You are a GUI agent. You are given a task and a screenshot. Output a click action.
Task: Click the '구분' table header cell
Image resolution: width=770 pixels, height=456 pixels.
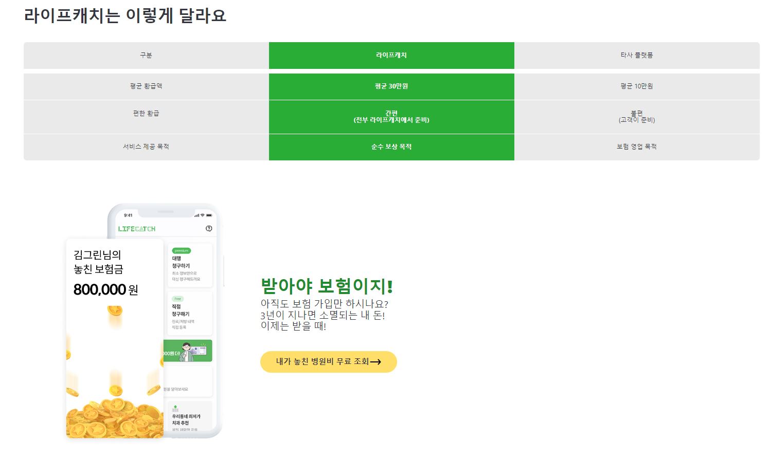(146, 56)
